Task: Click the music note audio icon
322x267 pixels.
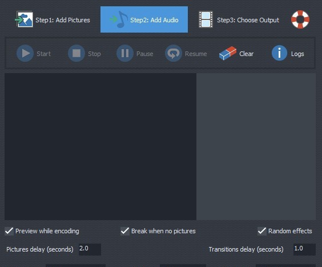Action: tap(119, 19)
